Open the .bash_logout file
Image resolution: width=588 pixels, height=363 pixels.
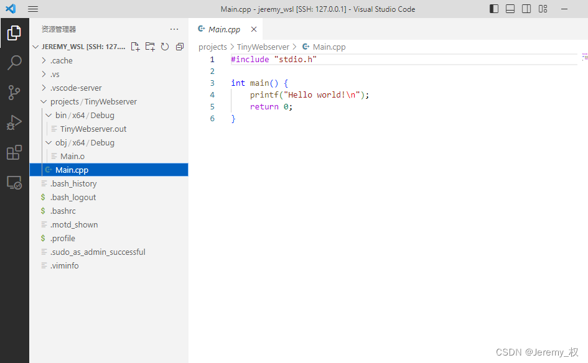point(109,198)
